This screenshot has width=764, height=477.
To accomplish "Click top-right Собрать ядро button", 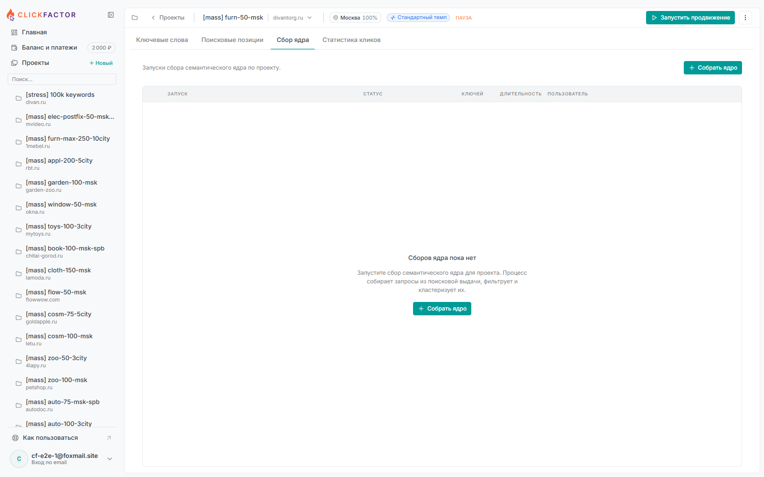I will point(713,68).
